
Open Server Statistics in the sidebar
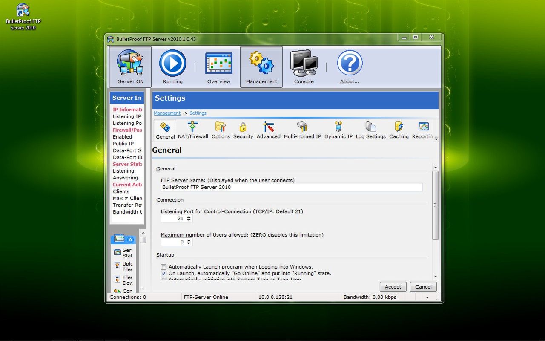(123, 253)
